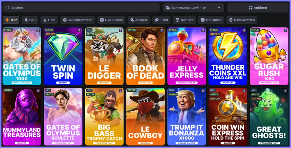The height and width of the screenshot is (148, 291).
Task: Open the Minispiele tab
Action: click(x=211, y=20)
